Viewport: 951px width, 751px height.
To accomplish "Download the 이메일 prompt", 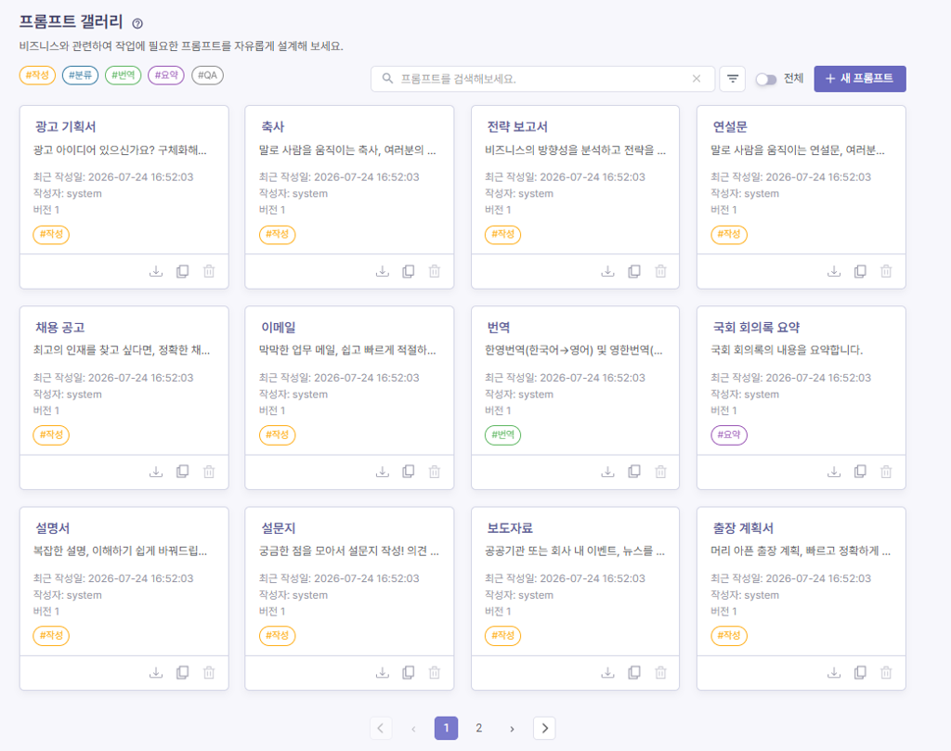I will 382,472.
